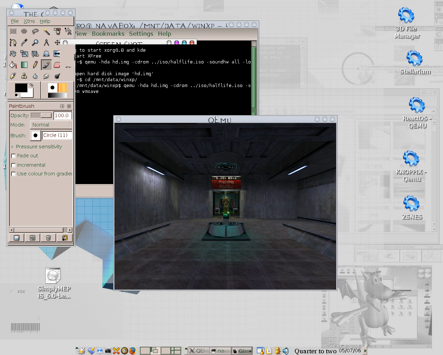443x355 pixels.
Task: Activate the Dodge/Burn tool
Action: 57,76
